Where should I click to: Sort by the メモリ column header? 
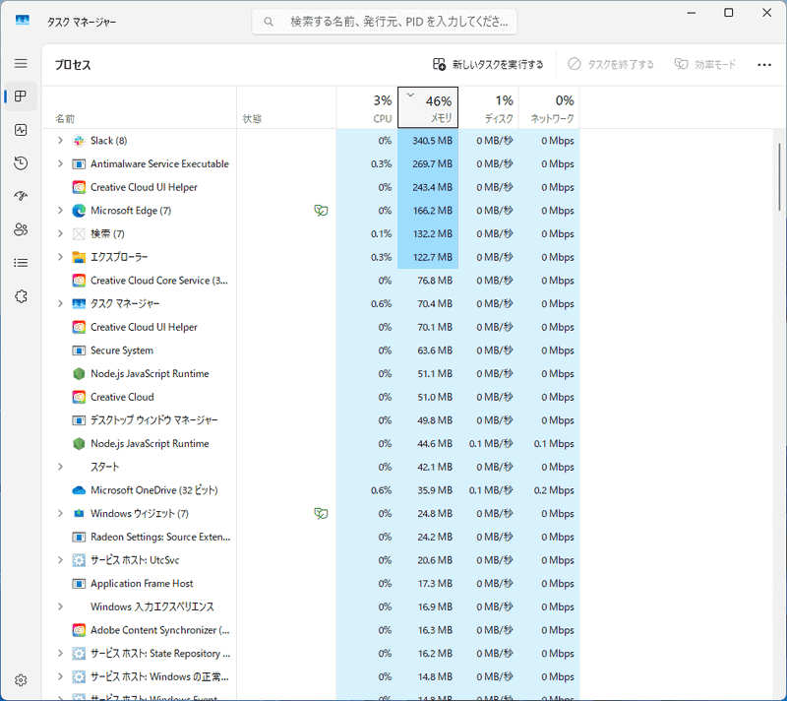click(x=428, y=107)
